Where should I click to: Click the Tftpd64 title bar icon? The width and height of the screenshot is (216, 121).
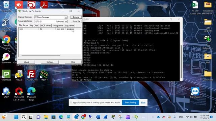tap(20, 11)
